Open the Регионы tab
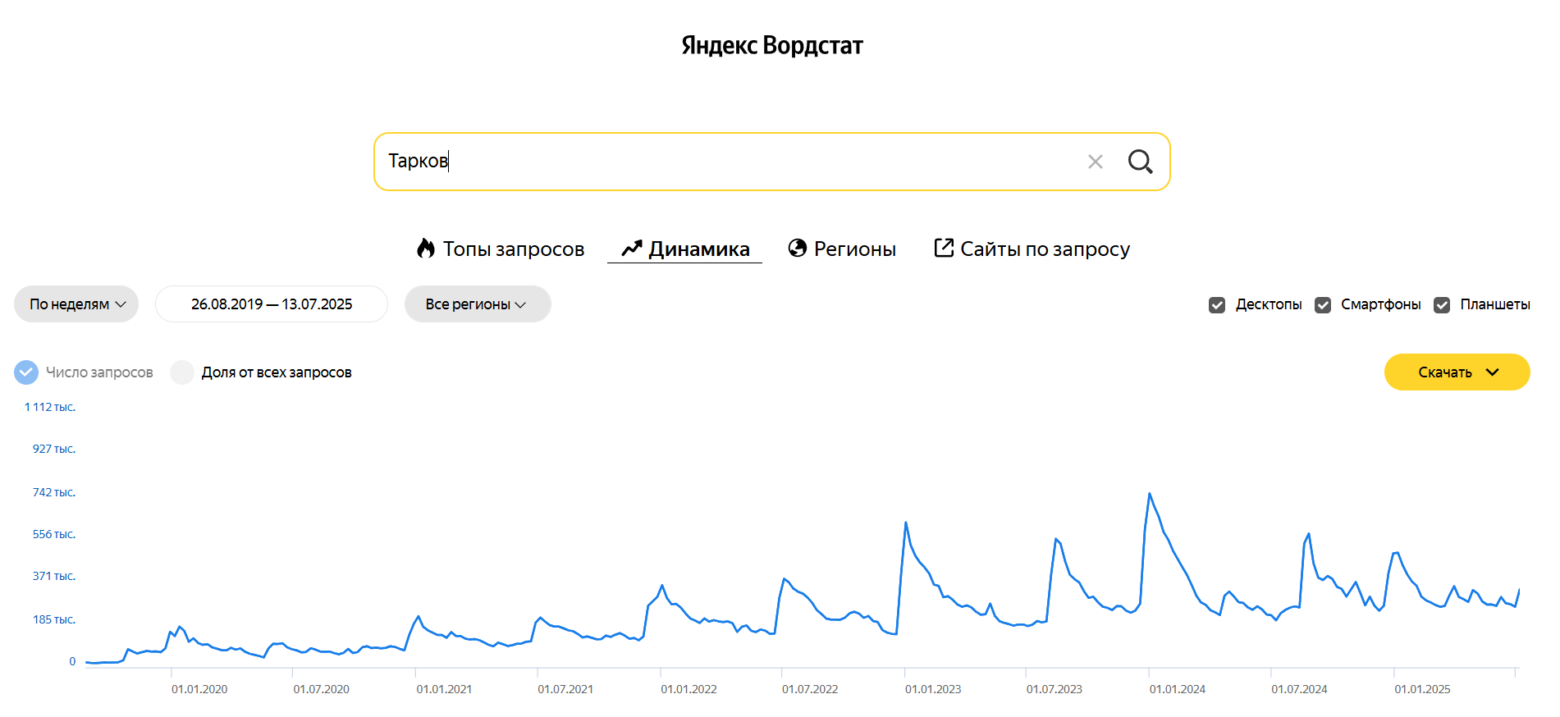Screen dimensions: 1560x717 (x=854, y=249)
